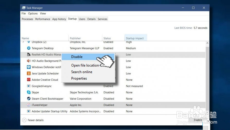230x130 pixels.
Task: Minimize the Task Manager window
Action: point(183,8)
